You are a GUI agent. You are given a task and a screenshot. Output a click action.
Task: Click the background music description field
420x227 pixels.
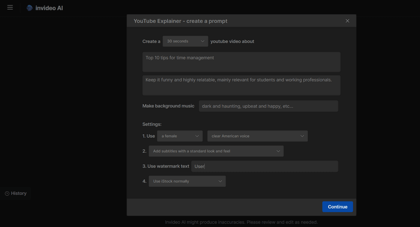click(268, 106)
